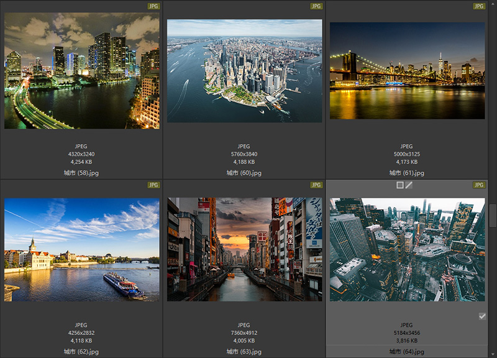Click the JPG badge on 城市 (58).jpg
This screenshot has height=358, width=497.
click(x=153, y=6)
